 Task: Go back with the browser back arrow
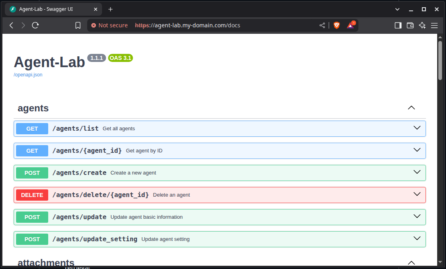11,25
